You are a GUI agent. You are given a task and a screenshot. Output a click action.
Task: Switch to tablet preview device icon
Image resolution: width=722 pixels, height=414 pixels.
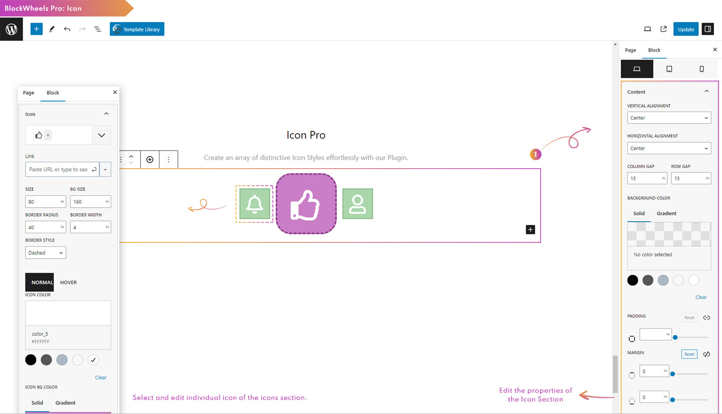click(x=669, y=69)
